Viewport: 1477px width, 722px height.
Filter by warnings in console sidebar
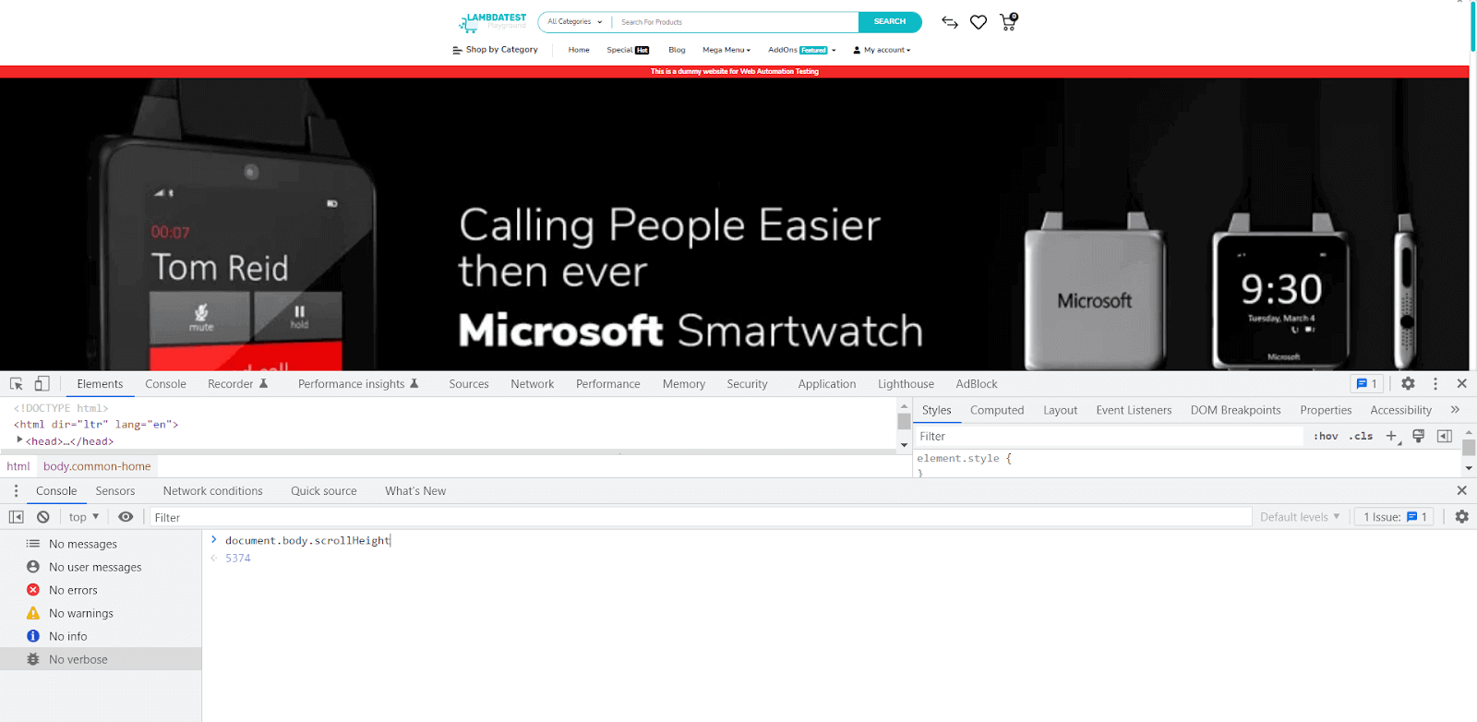pos(101,613)
